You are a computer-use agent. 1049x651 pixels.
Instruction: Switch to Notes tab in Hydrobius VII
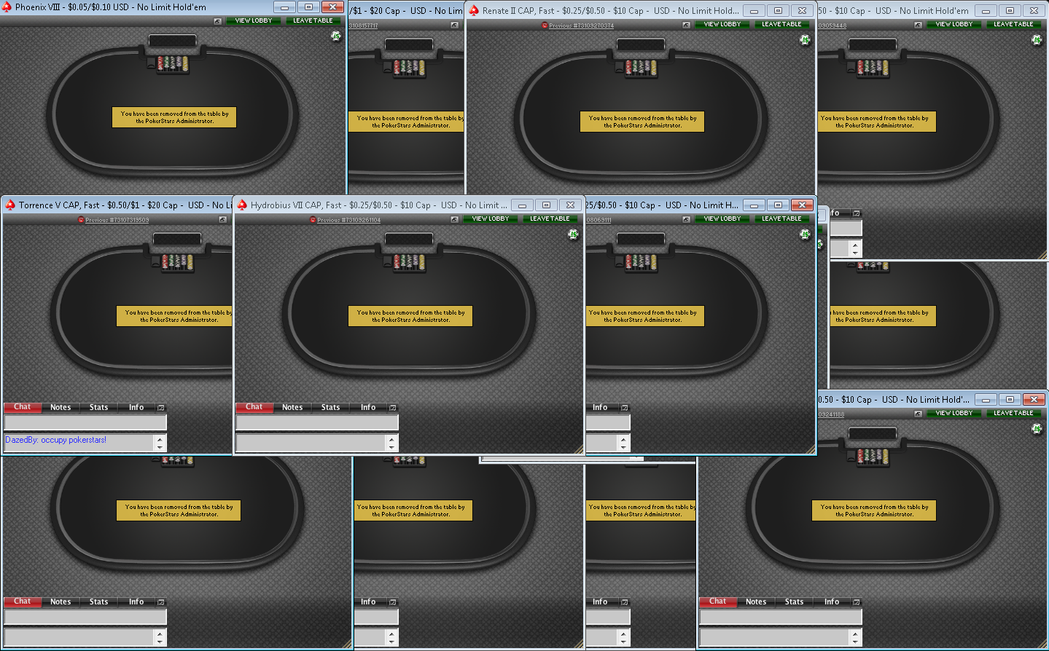click(x=292, y=407)
